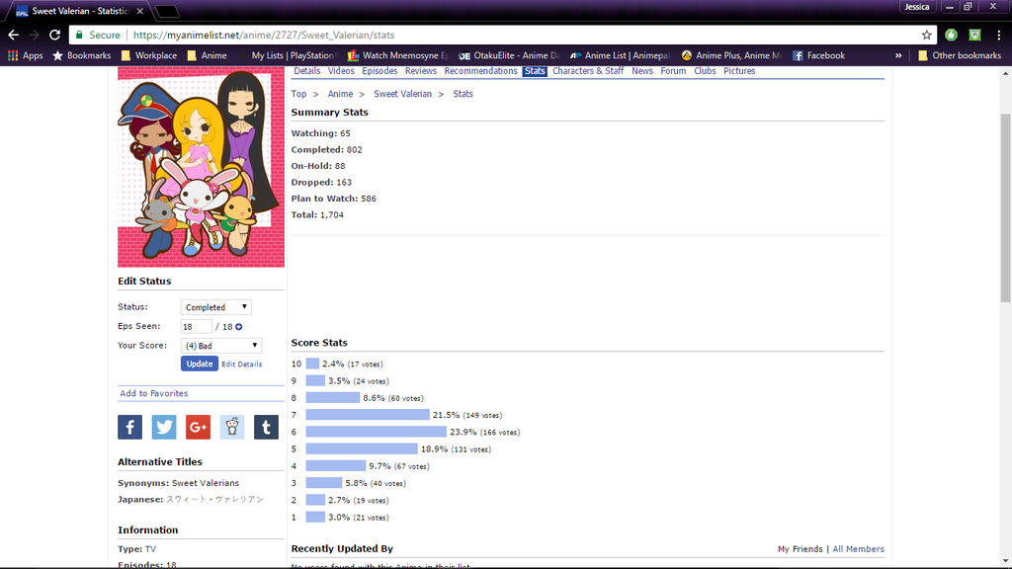
Task: Open the Anime bookmarks folder
Action: click(207, 56)
